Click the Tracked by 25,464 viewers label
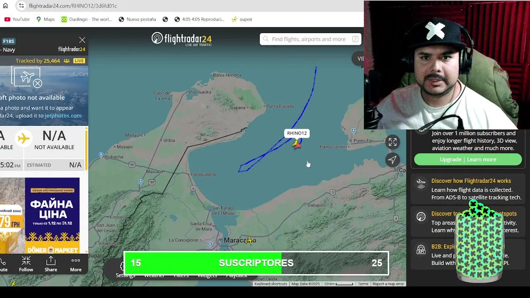 coord(38,61)
